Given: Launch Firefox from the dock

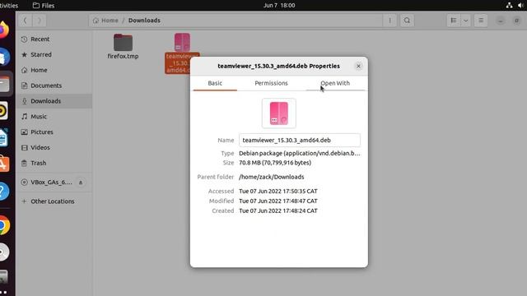Looking at the screenshot, I should pyautogui.click(x=3, y=30).
